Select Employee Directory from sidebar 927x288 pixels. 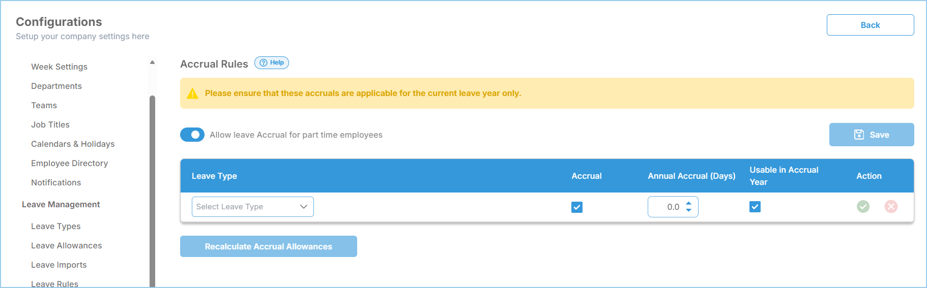tap(69, 163)
